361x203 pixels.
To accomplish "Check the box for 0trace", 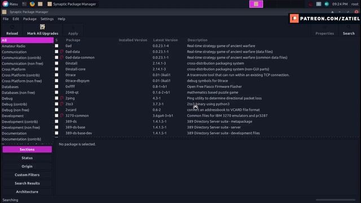I will point(56,75).
